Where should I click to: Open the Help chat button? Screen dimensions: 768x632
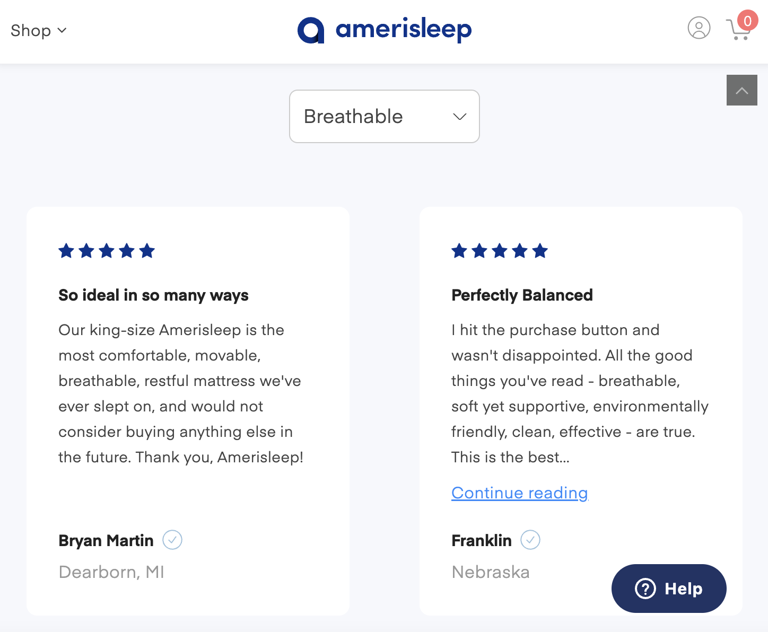pos(669,589)
